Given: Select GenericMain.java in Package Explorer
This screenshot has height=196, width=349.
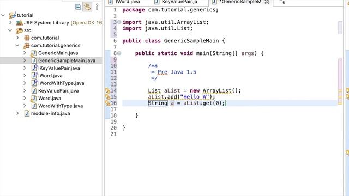Looking at the screenshot, I should [58, 53].
